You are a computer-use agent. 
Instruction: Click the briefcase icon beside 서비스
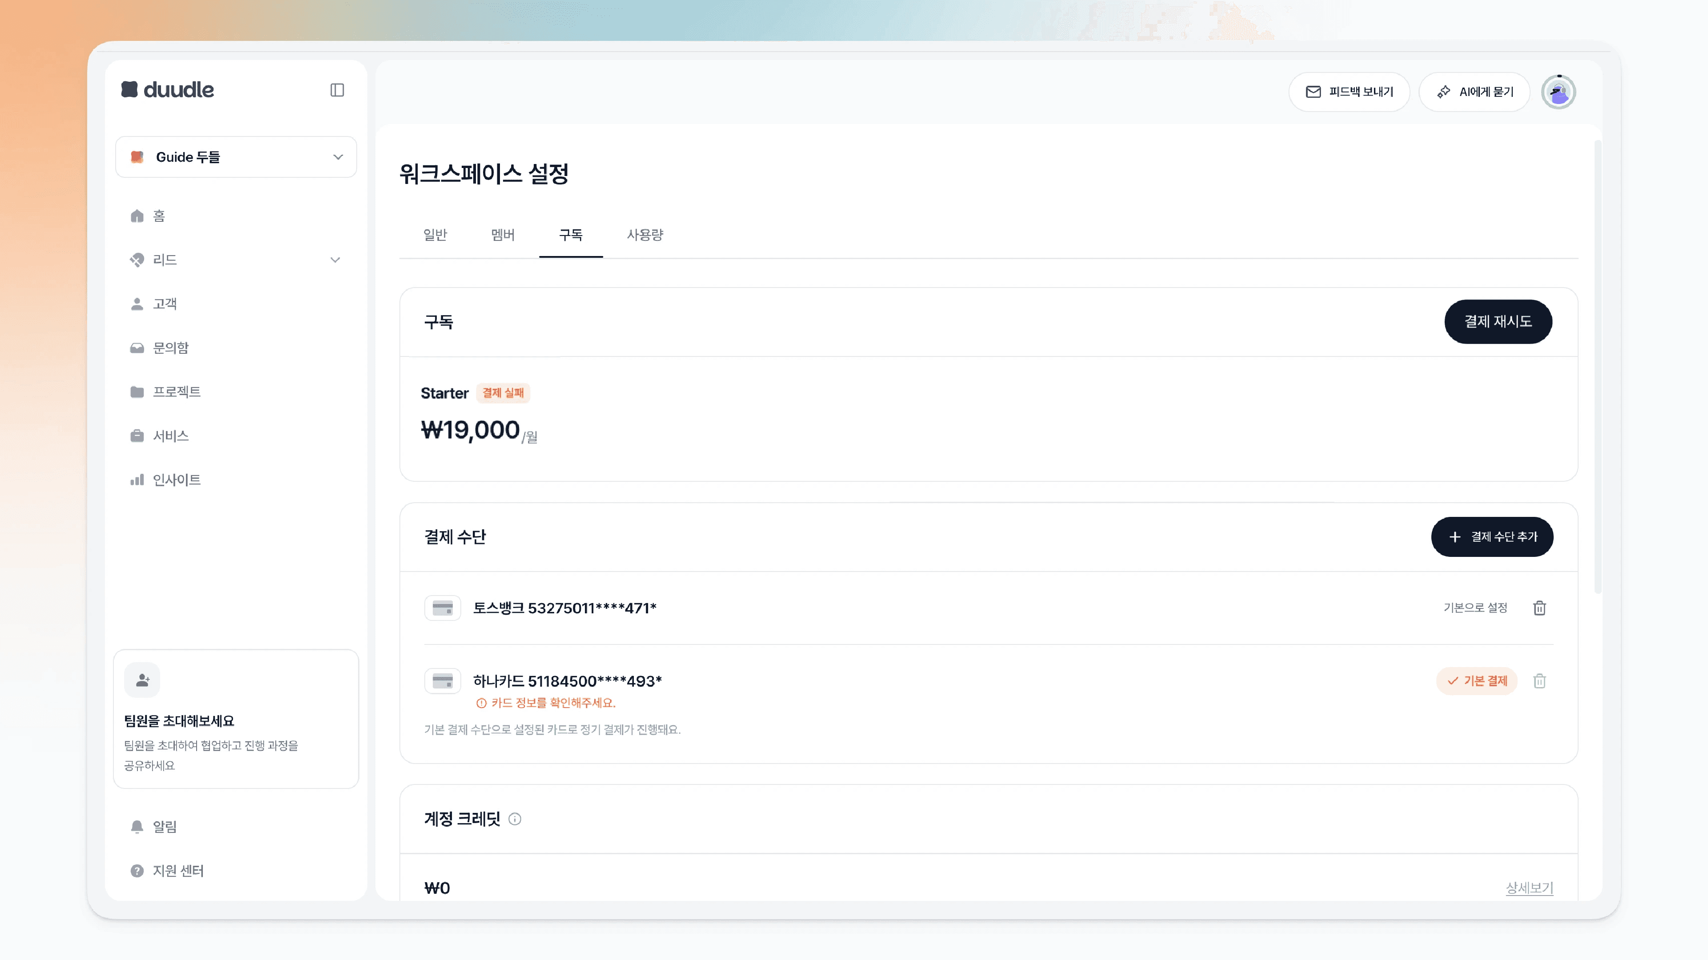point(137,436)
